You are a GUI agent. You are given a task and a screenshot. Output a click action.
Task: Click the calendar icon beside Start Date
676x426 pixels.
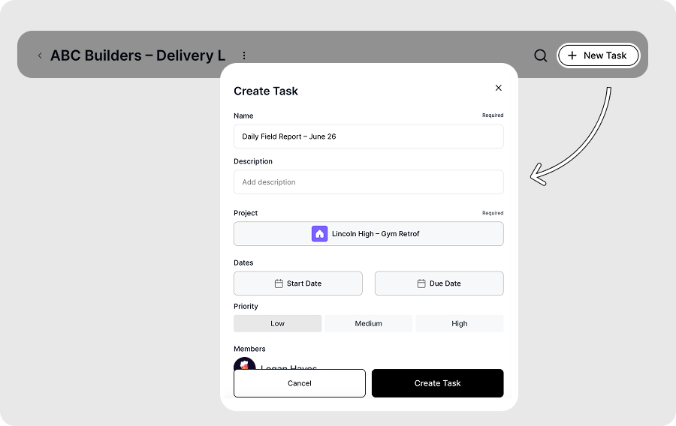tap(279, 283)
